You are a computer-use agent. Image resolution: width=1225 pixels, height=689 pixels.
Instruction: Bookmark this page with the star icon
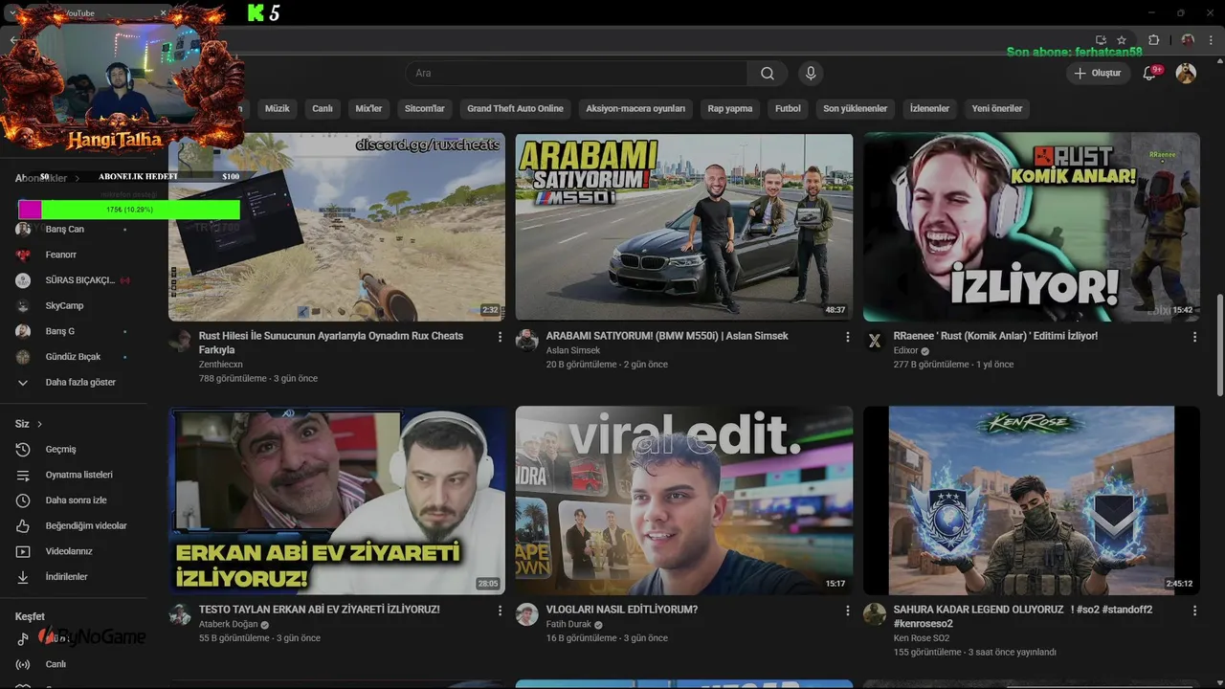(x=1122, y=40)
